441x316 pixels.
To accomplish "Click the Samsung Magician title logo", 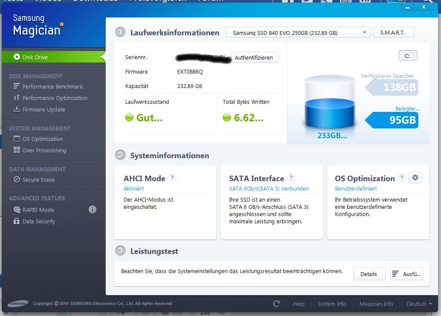I will (x=38, y=26).
